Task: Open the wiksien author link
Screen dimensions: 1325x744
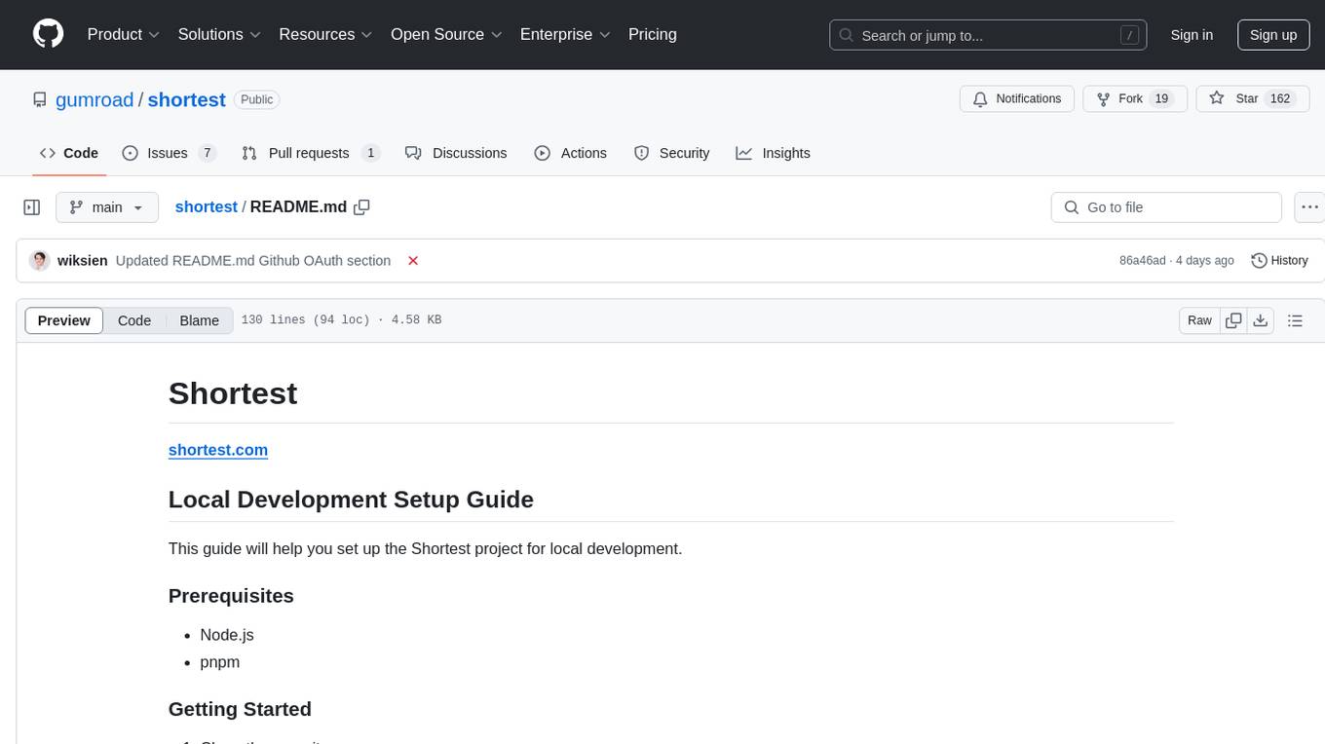Action: [83, 261]
